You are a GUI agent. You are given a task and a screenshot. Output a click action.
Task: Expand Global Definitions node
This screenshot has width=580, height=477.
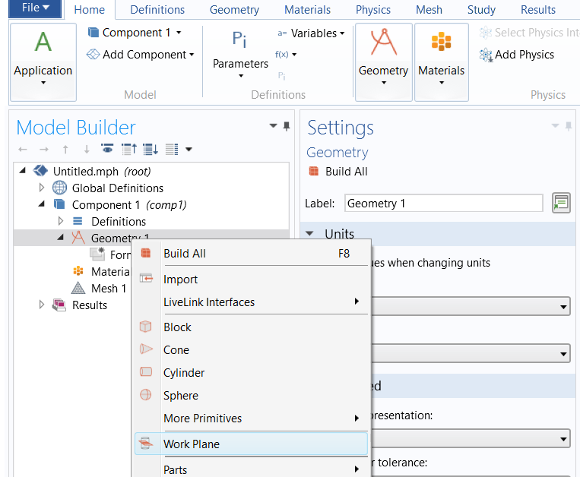[x=41, y=188]
